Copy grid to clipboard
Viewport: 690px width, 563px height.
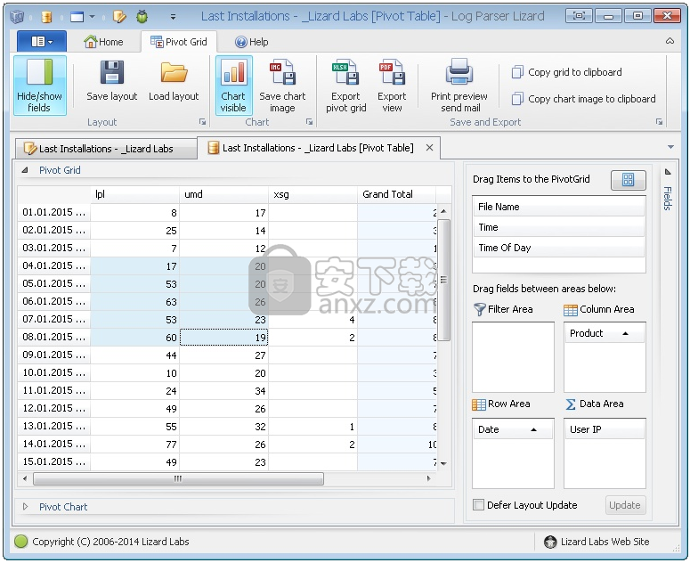point(567,72)
